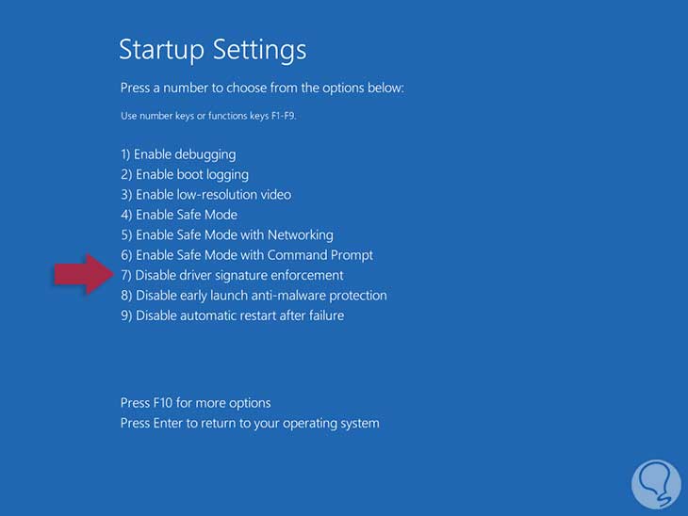This screenshot has width=688, height=516.
Task: Choose Enable boot logging
Action: 185,174
